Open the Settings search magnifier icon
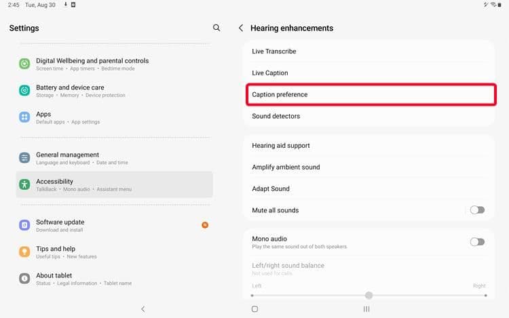The image size is (509, 318). point(216,28)
